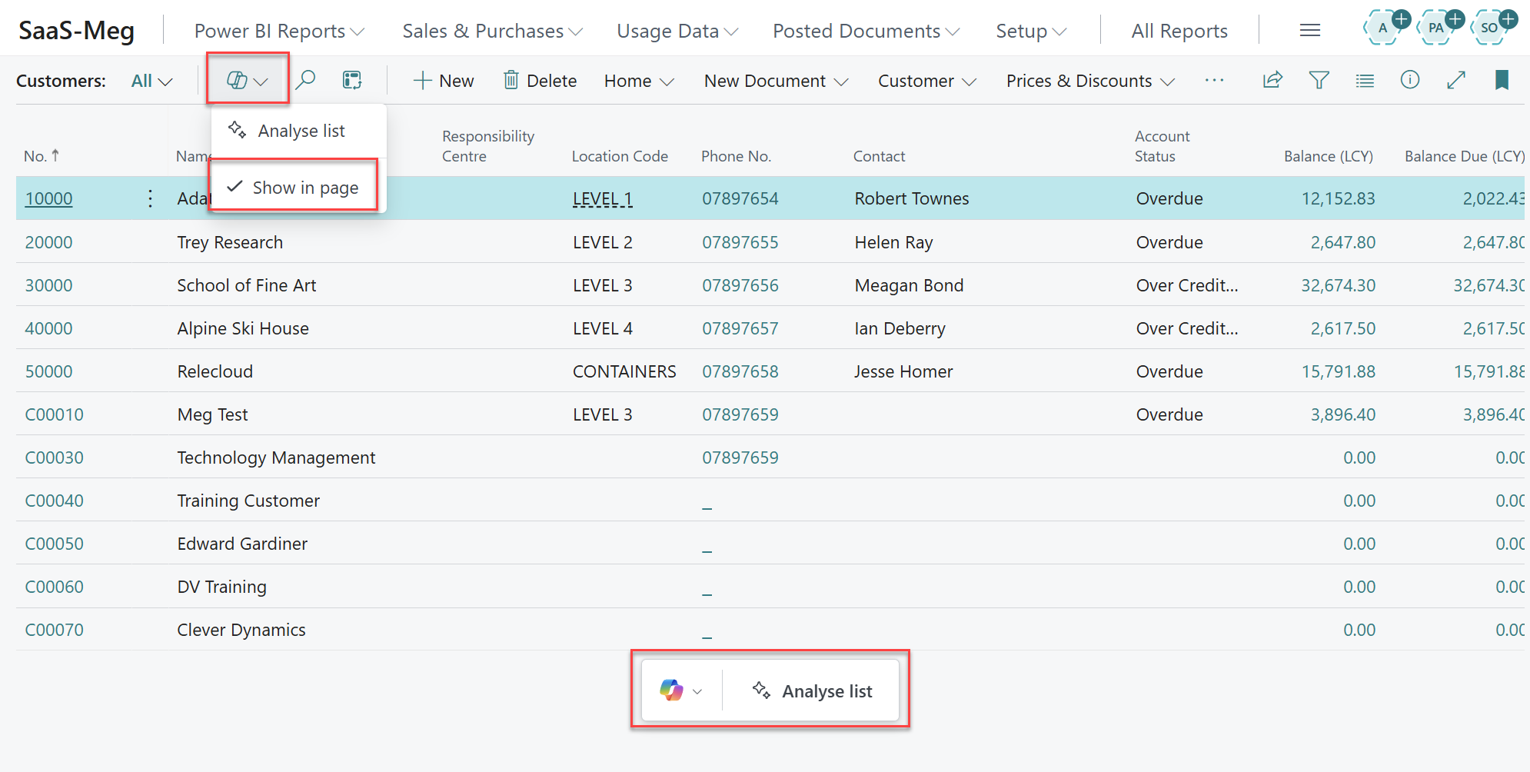Open customer number 20000
The width and height of the screenshot is (1530, 772).
[x=48, y=242]
